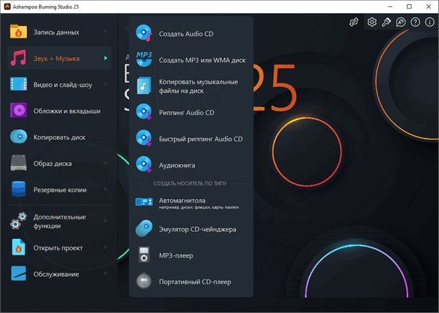439x313 pixels.
Task: Open the info about icon
Action: [x=429, y=22]
